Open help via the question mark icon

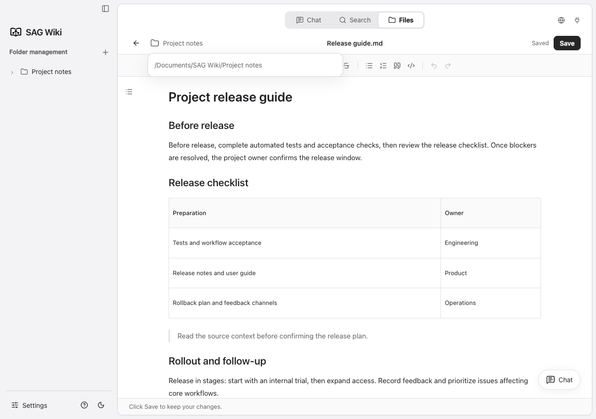(x=84, y=405)
